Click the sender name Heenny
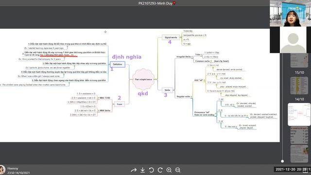 [13, 168]
